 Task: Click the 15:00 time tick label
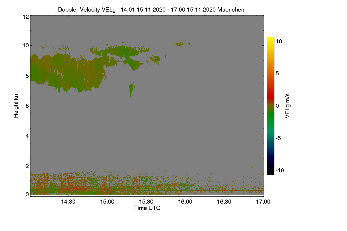click(107, 202)
